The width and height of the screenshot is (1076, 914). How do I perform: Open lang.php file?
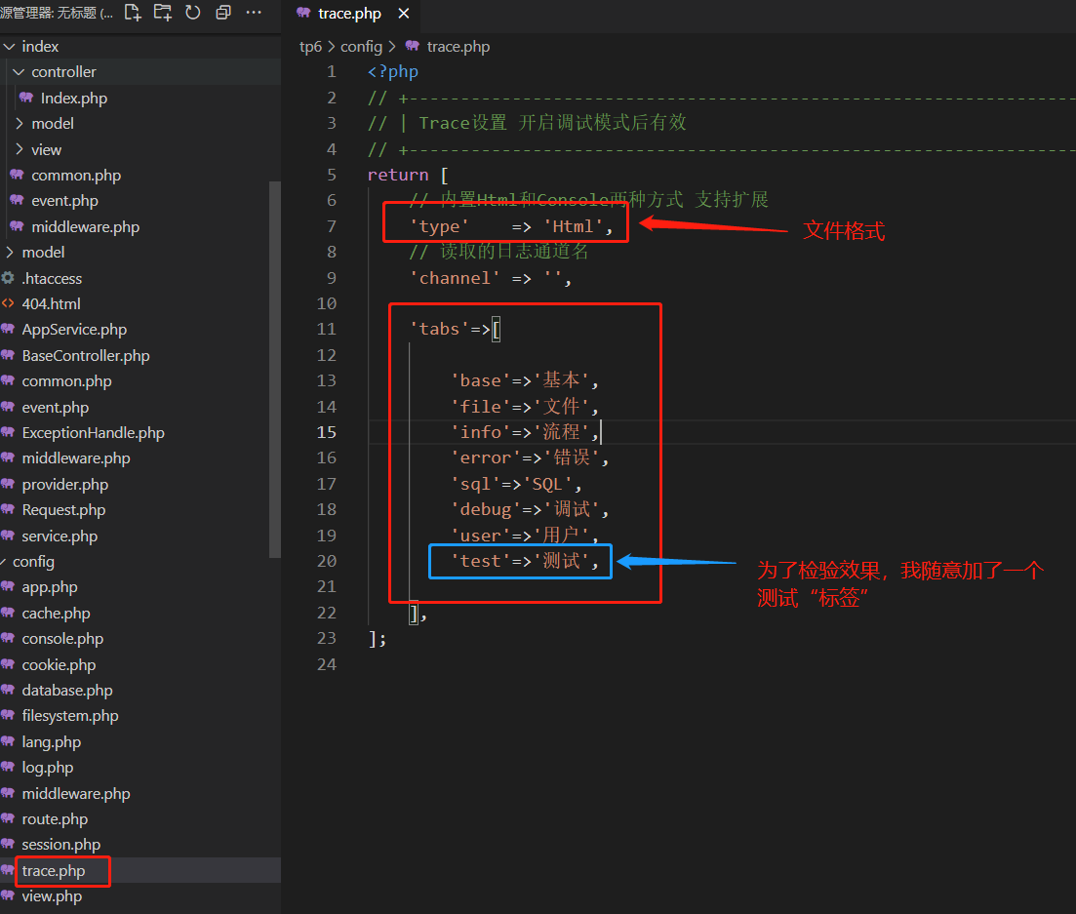52,741
